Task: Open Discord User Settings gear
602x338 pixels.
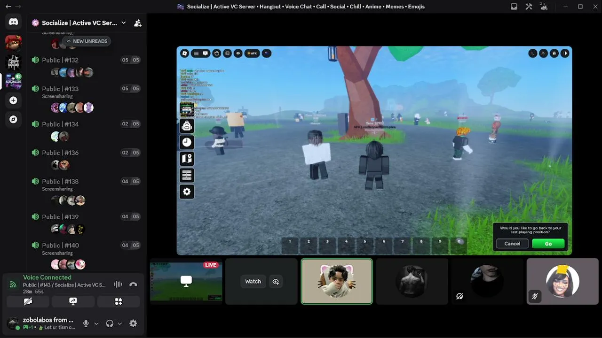Action: click(x=133, y=323)
